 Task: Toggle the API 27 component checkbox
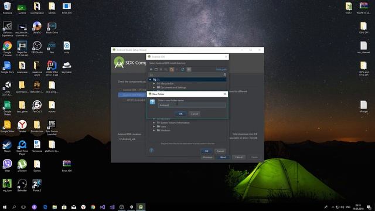click(124, 100)
